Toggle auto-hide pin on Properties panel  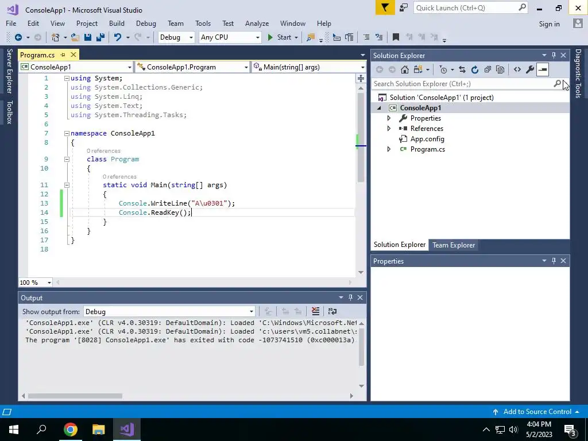(554, 261)
